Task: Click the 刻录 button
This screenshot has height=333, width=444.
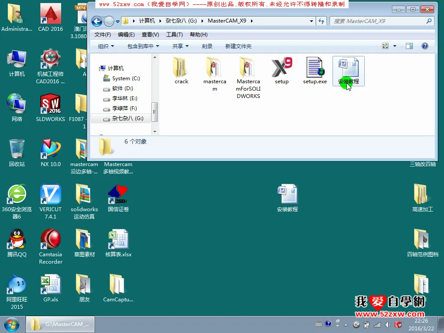Action: pyautogui.click(x=207, y=46)
